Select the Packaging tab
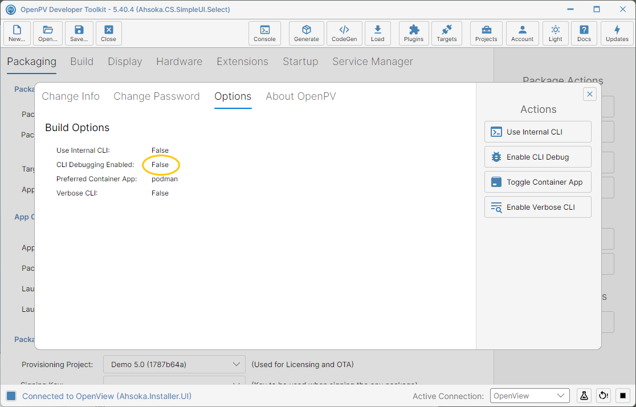 pyautogui.click(x=32, y=62)
